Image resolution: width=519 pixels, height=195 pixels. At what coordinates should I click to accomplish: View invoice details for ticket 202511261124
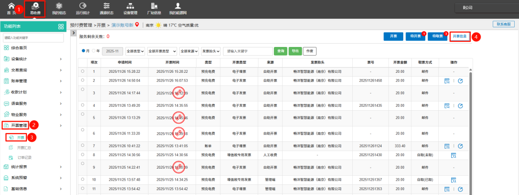tap(447, 146)
